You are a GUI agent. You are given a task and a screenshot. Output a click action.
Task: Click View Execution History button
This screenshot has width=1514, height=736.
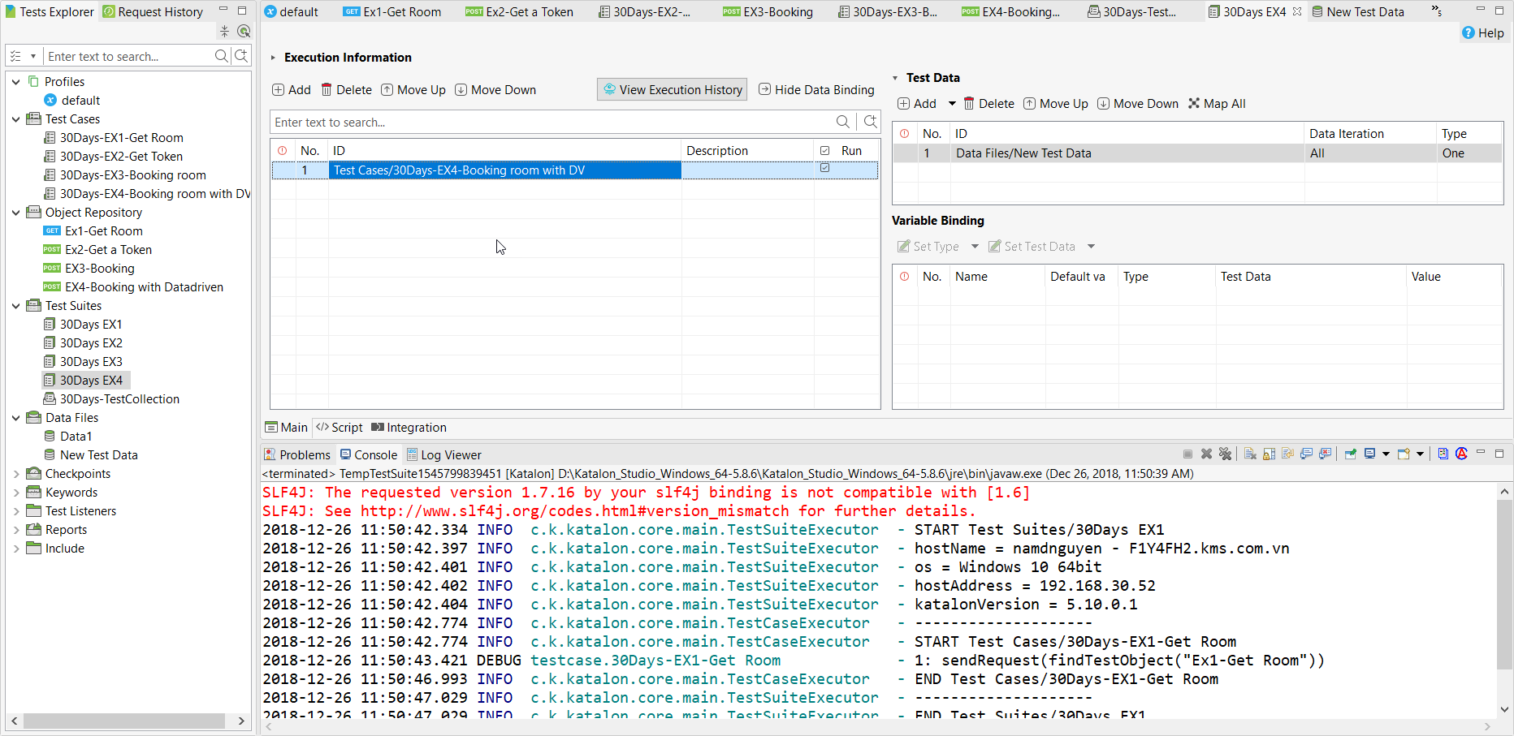(673, 90)
